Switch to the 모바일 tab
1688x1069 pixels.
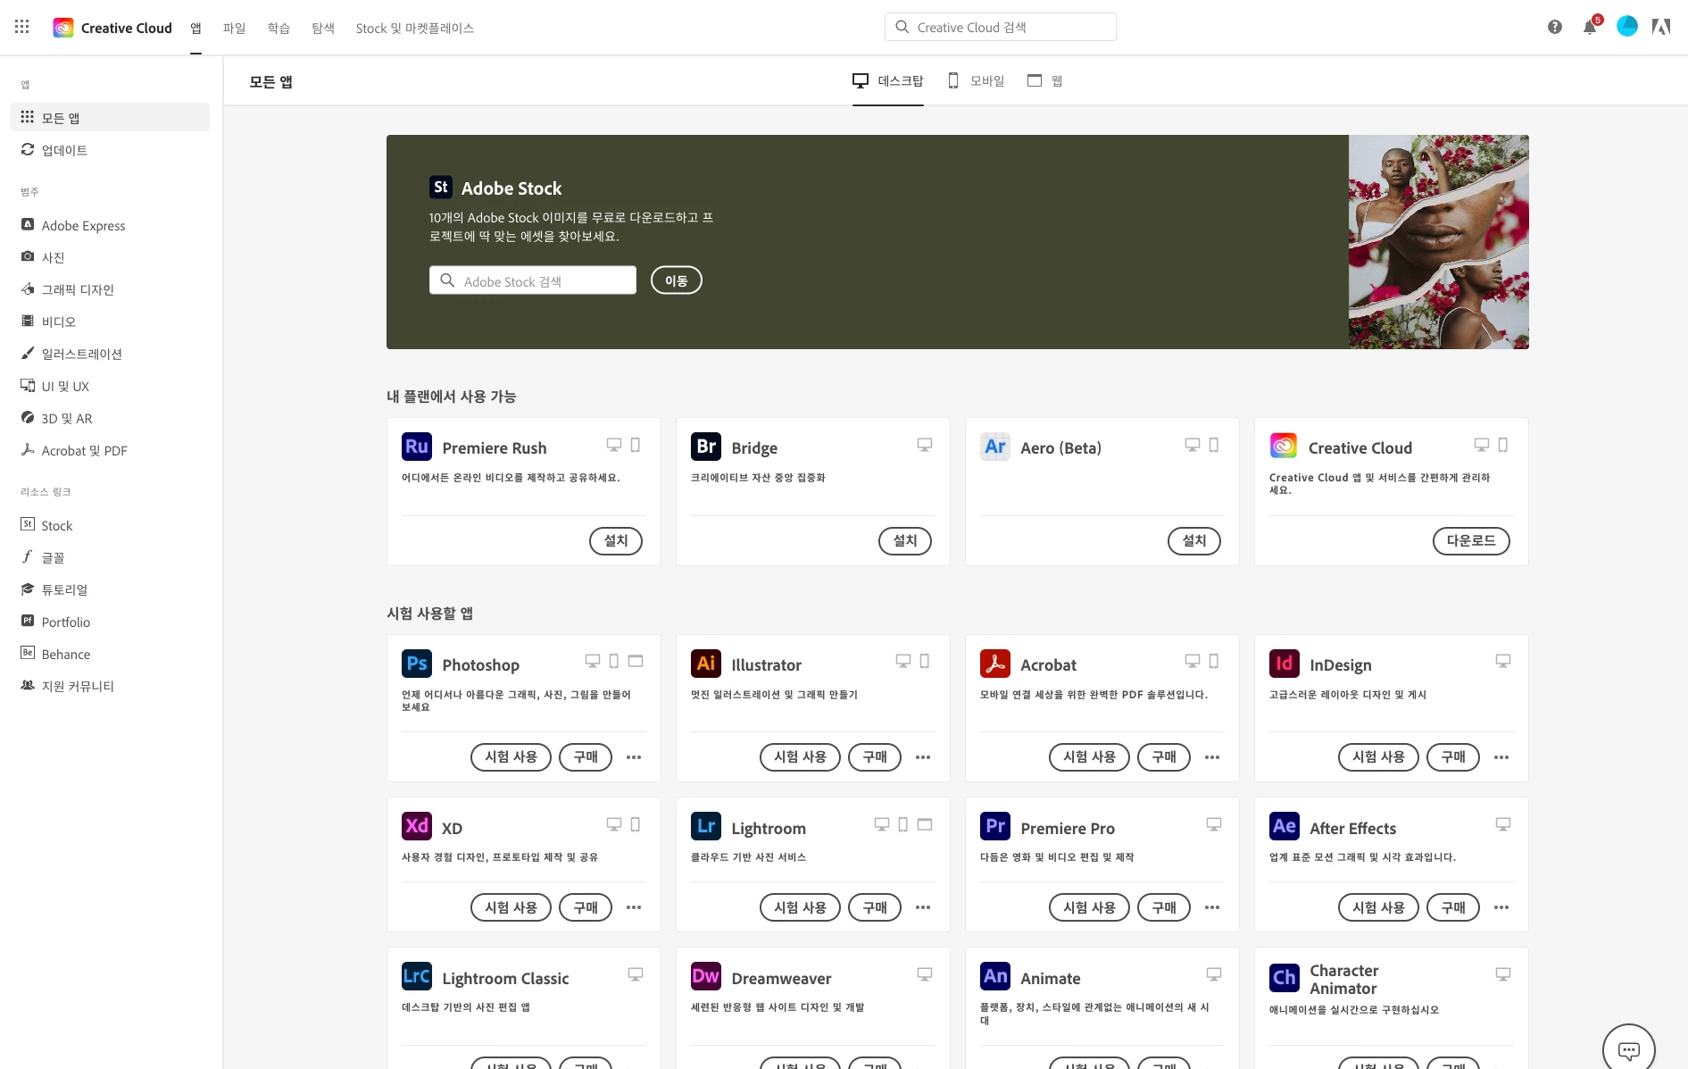pyautogui.click(x=976, y=81)
